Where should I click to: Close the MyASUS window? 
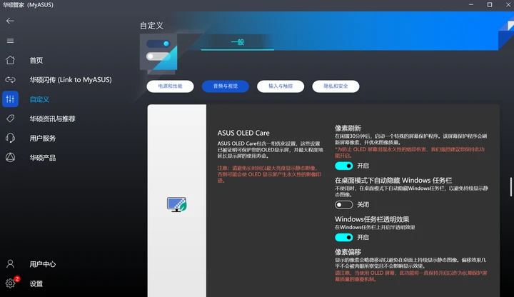(508, 4)
